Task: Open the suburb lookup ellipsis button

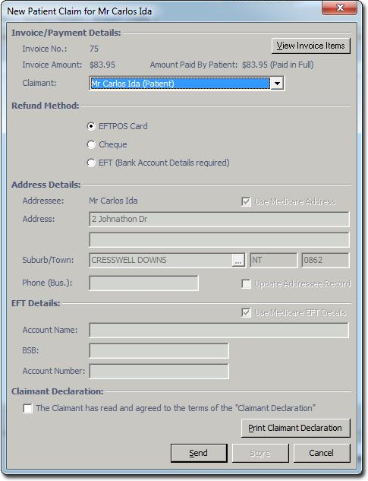Action: pyautogui.click(x=238, y=261)
